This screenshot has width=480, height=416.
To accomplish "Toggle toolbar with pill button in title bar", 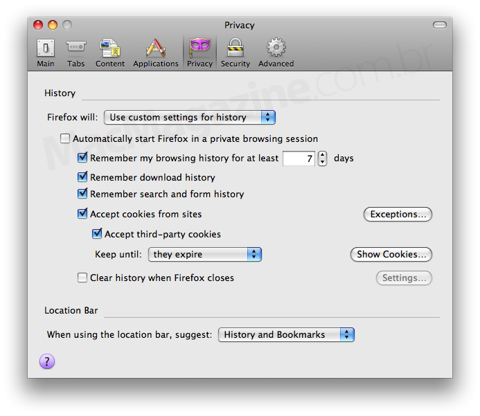I will pos(440,25).
